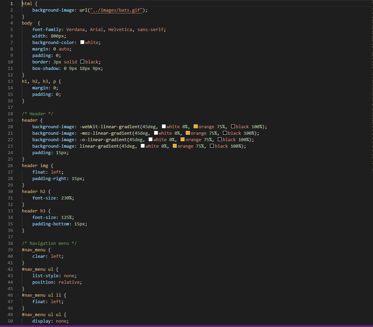Collapse the #nav_menu rule fold at line 39

(18, 250)
